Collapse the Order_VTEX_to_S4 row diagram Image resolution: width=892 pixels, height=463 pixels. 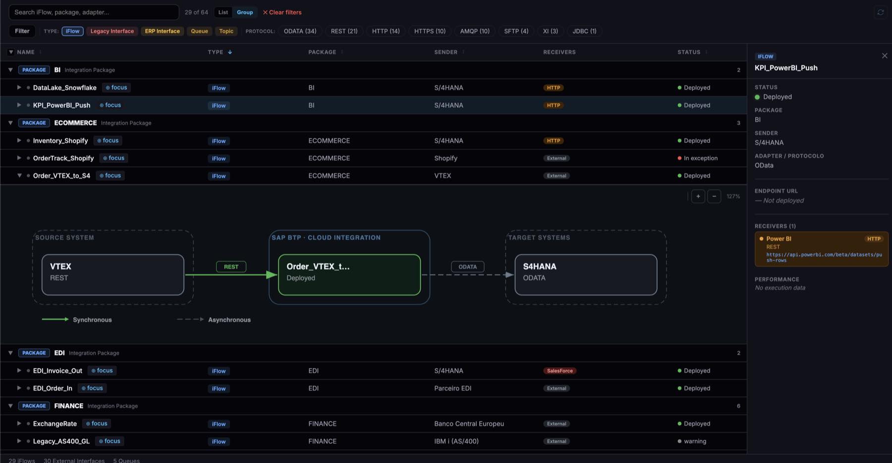tap(19, 176)
